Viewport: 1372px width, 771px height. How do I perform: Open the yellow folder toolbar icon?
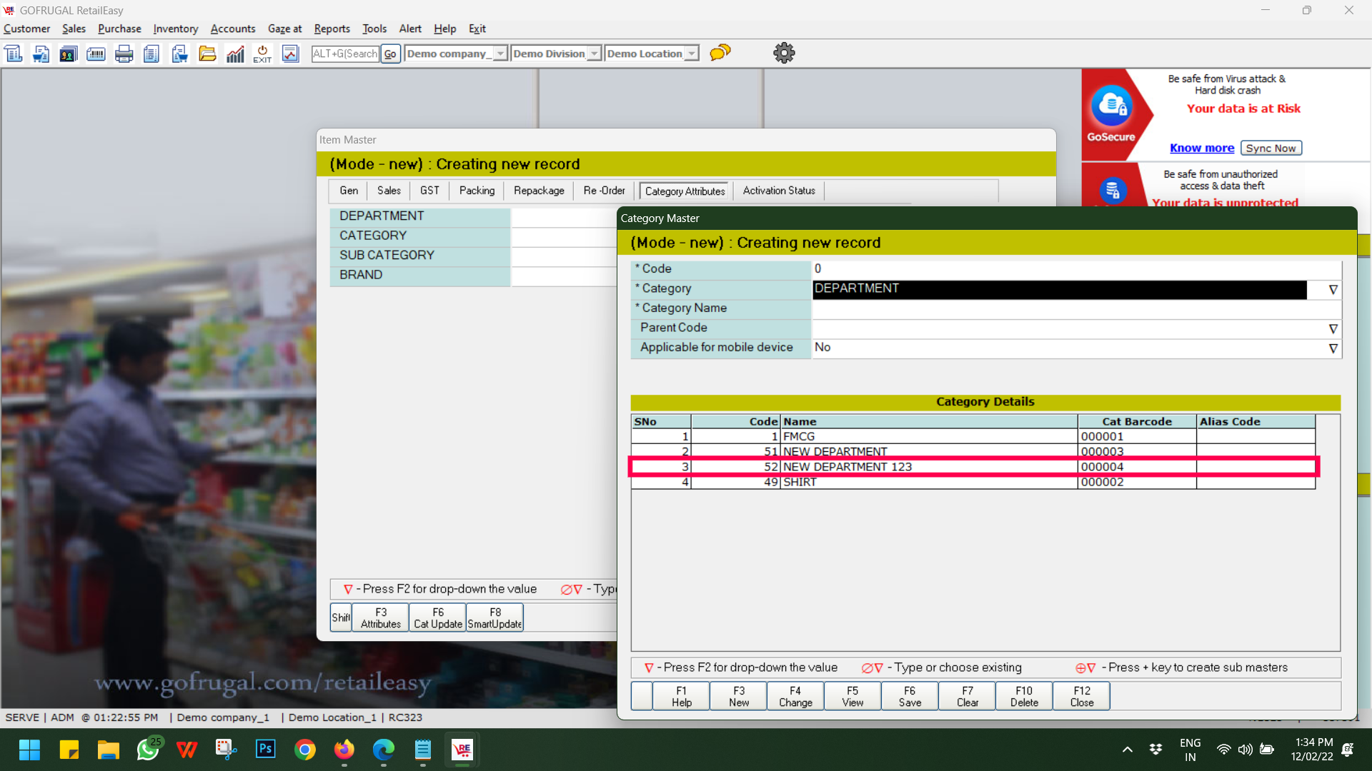coord(207,54)
